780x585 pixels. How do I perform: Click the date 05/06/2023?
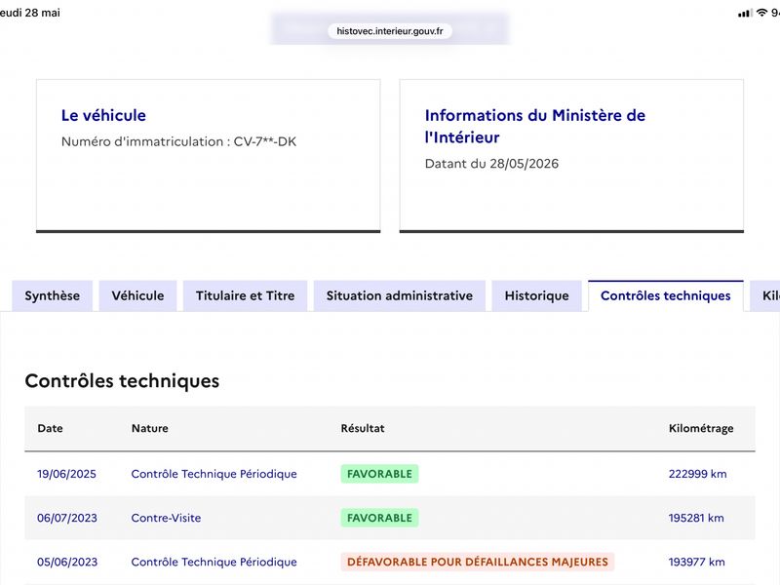point(67,563)
